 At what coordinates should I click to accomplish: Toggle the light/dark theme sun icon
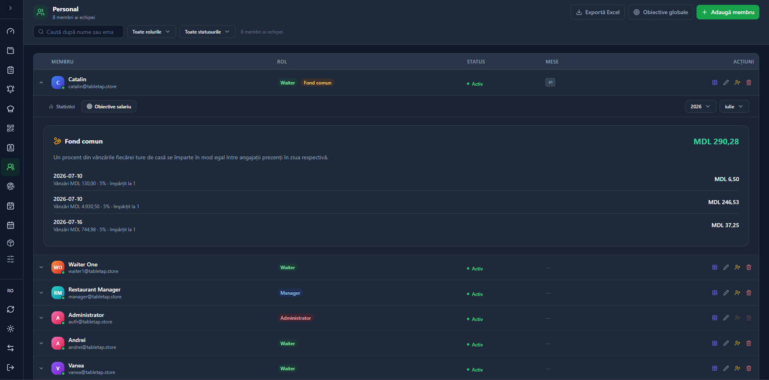tap(11, 329)
